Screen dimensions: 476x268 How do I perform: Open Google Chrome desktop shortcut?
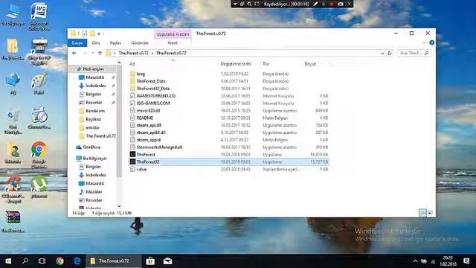[x=39, y=155]
